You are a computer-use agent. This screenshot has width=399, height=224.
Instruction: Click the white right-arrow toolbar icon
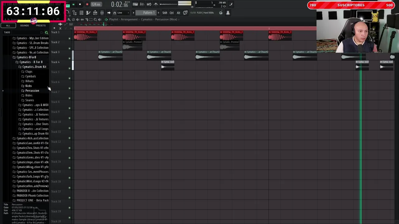click(x=109, y=13)
